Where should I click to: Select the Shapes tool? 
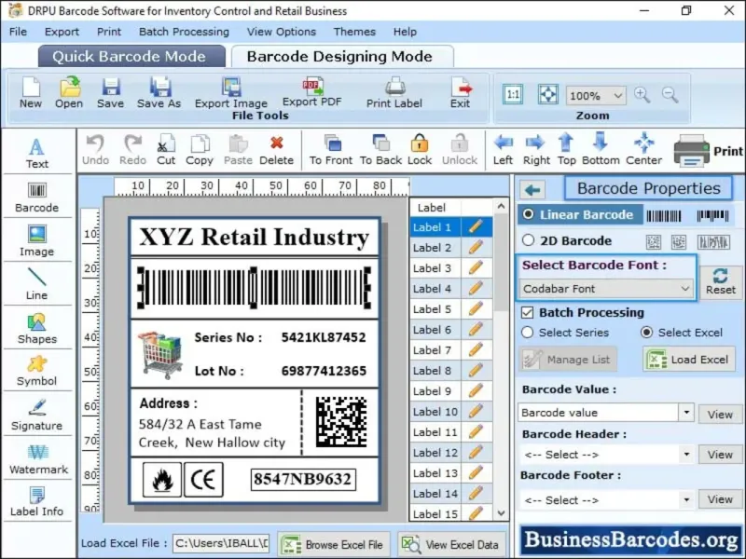pyautogui.click(x=36, y=329)
